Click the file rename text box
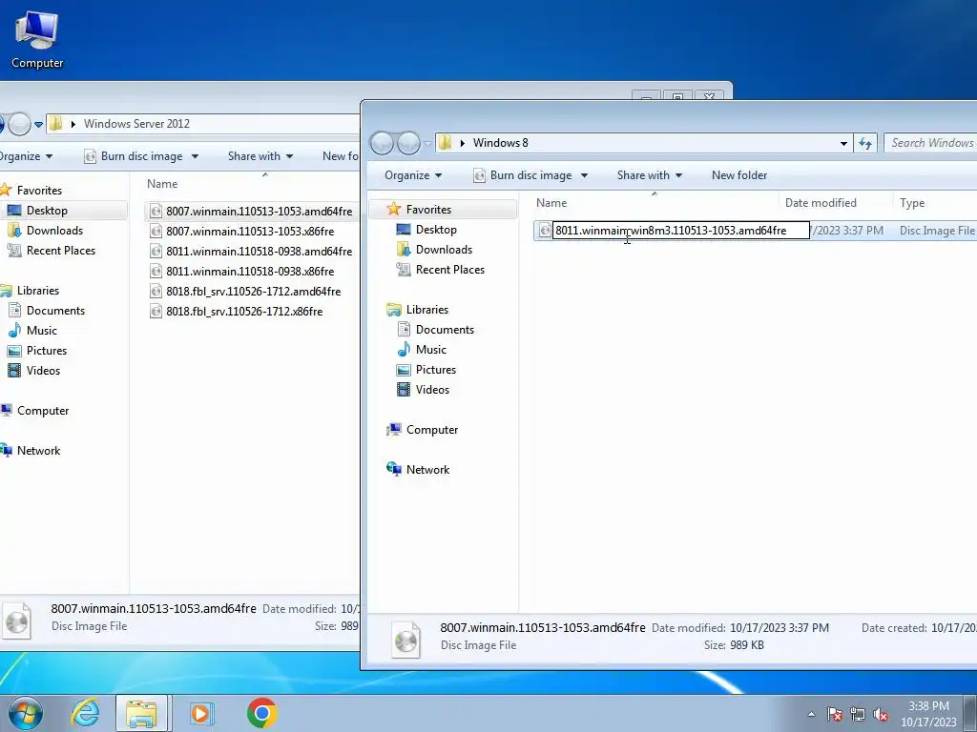 681,231
